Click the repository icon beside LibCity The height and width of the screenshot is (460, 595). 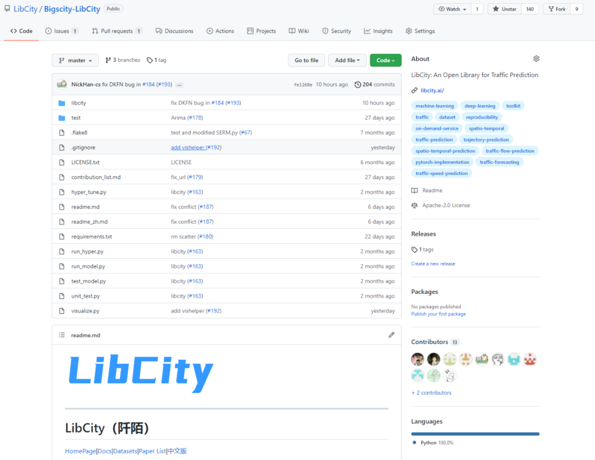[x=7, y=8]
